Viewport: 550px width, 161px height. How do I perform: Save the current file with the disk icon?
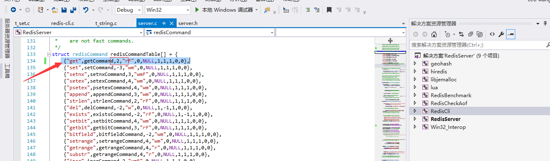[64, 10]
